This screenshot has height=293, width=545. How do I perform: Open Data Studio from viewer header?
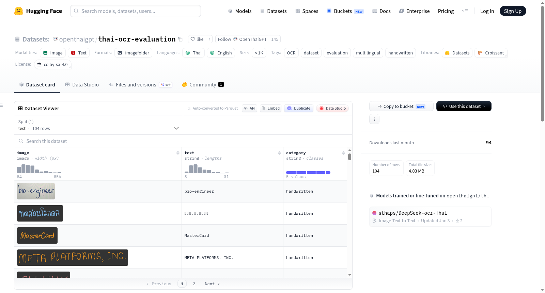click(x=332, y=108)
